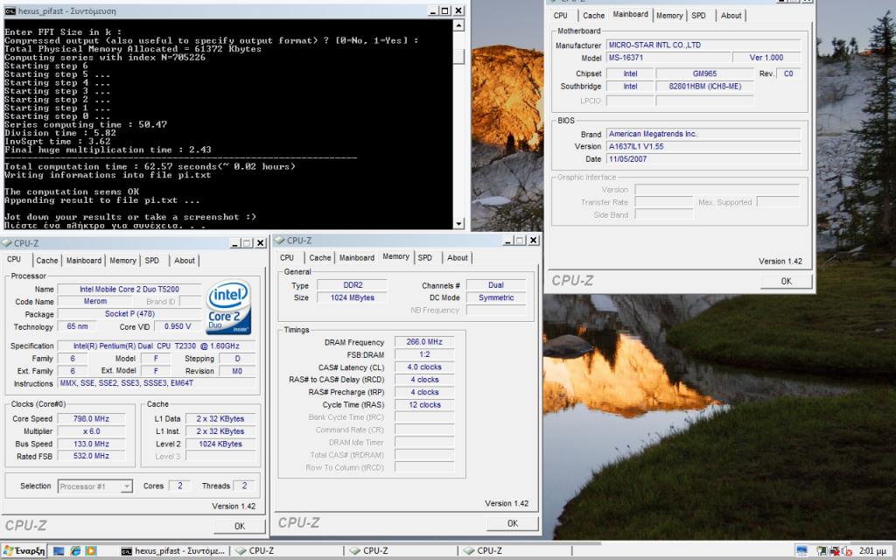Click the Rated FSB value 532.0 MHz
This screenshot has width=896, height=560.
91,456
